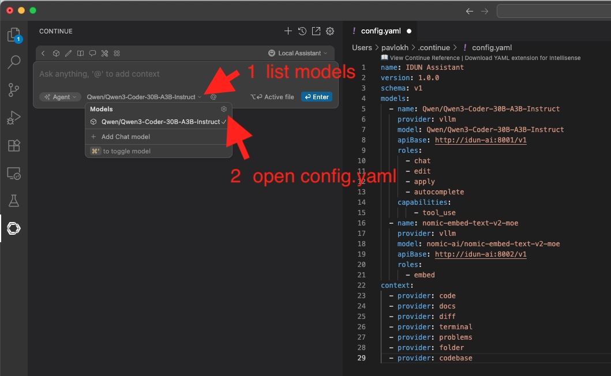Open the prompts chat-bubble icon in assistant toolbar
611x376 pixels.
(x=92, y=54)
